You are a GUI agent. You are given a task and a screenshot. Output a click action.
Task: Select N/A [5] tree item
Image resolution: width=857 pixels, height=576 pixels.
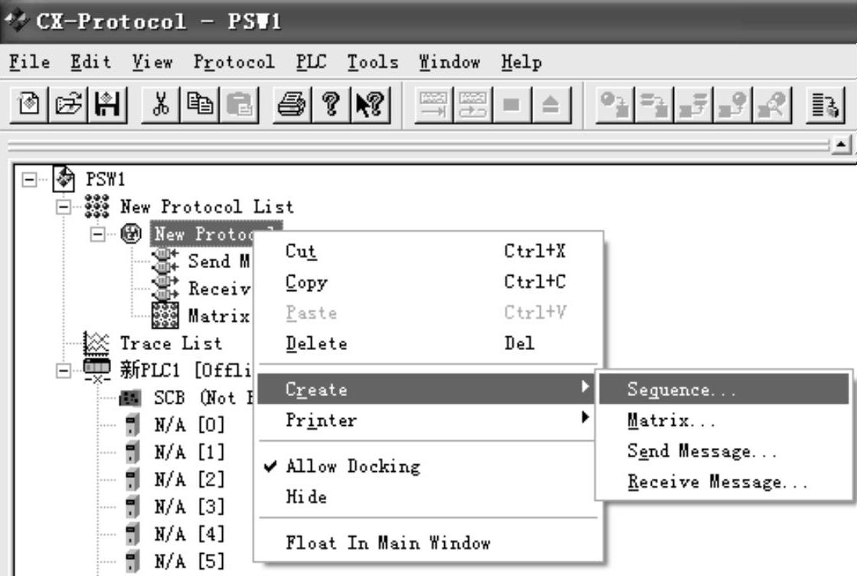tap(189, 561)
